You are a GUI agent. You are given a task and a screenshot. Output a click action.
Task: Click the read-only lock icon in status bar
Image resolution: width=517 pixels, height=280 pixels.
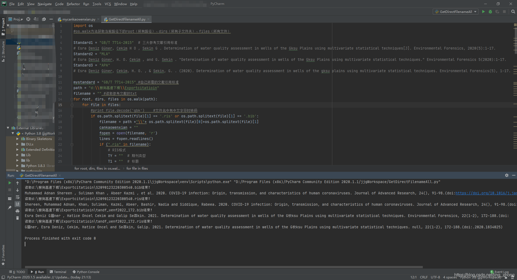pyautogui.click(x=506, y=277)
